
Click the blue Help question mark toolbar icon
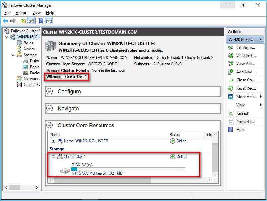pos(41,21)
